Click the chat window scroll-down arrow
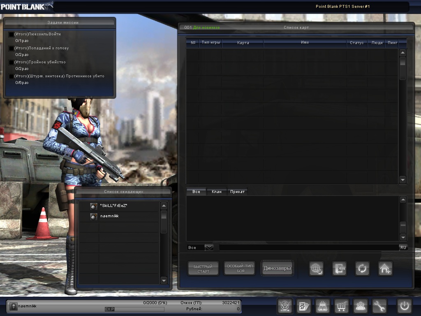The image size is (421, 316). 403,237
